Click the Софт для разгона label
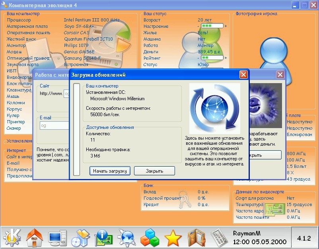 coord(255,198)
